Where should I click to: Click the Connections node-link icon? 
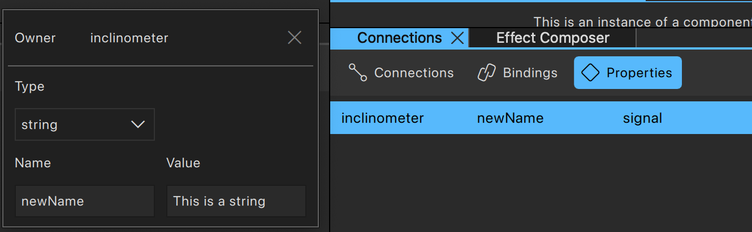(358, 73)
